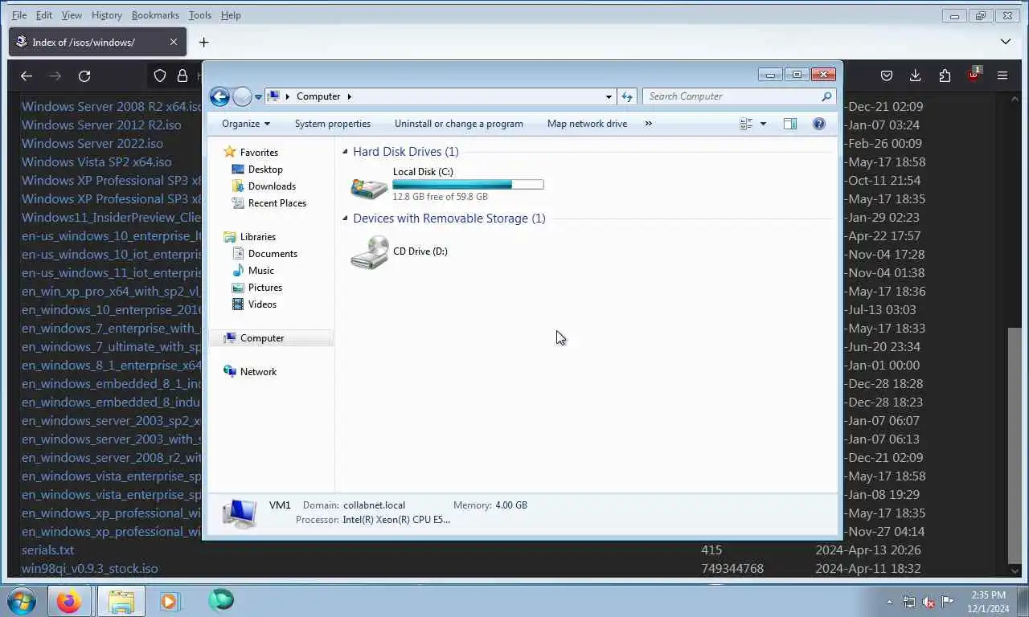1029x617 pixels.
Task: Click the search magnifier icon in Search Computer
Action: click(x=826, y=96)
